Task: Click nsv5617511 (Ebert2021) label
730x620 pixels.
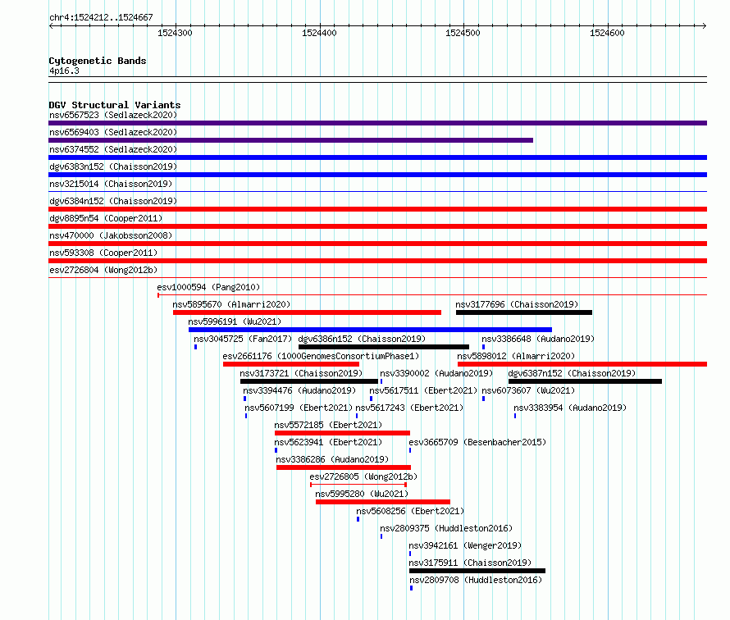Action: [423, 390]
